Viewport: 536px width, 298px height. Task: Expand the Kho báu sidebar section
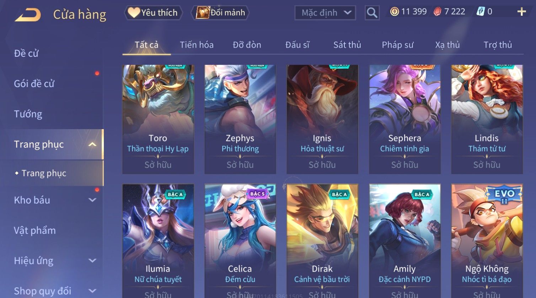[x=92, y=200]
